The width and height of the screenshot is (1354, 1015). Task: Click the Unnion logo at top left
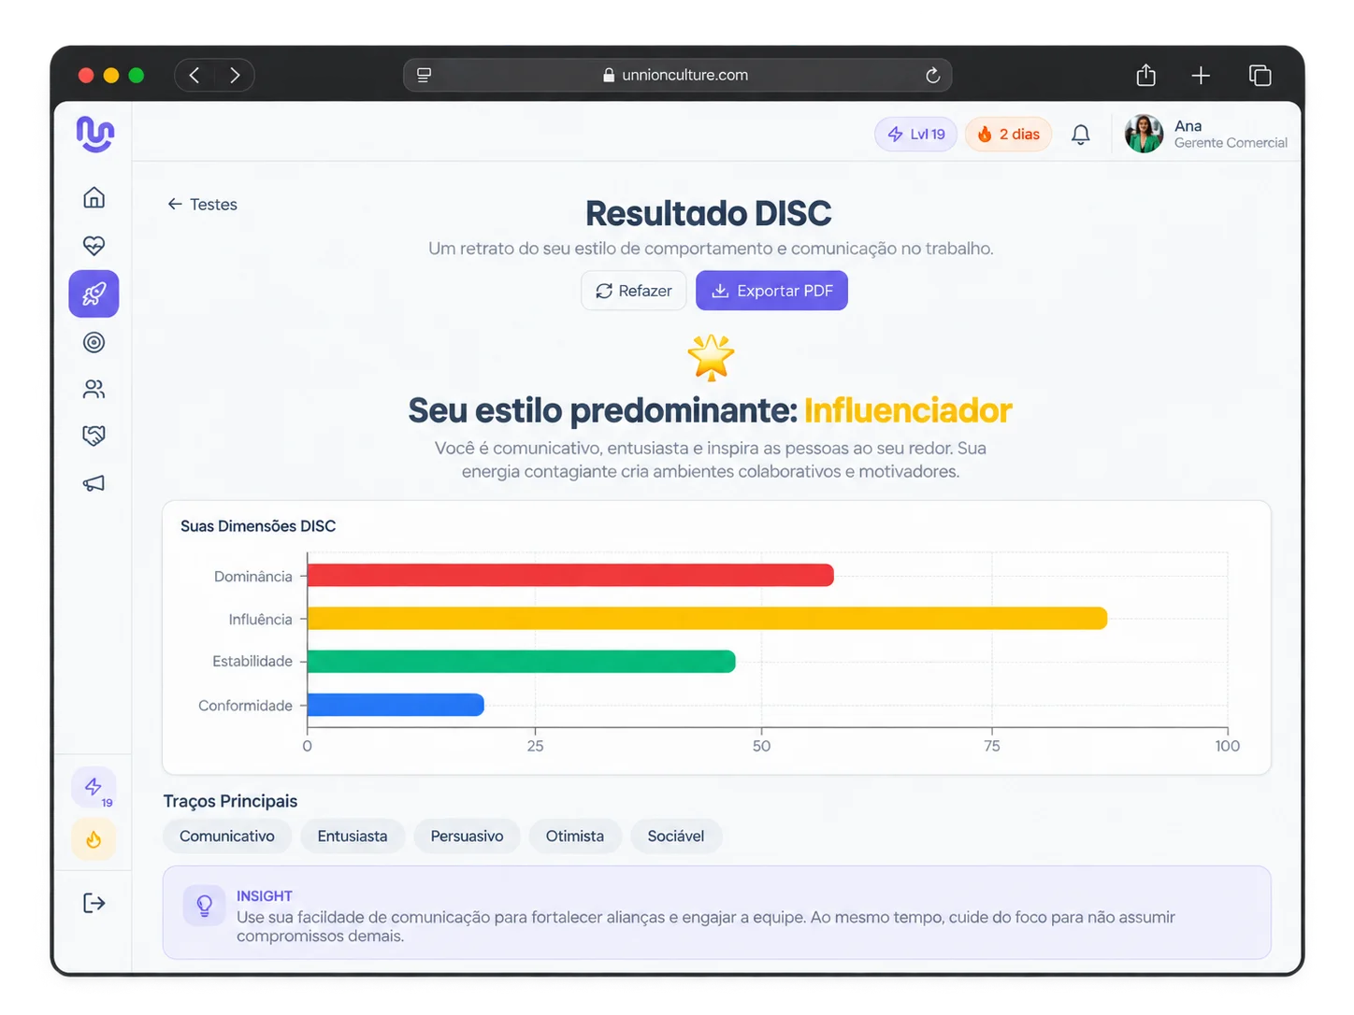pyautogui.click(x=94, y=134)
